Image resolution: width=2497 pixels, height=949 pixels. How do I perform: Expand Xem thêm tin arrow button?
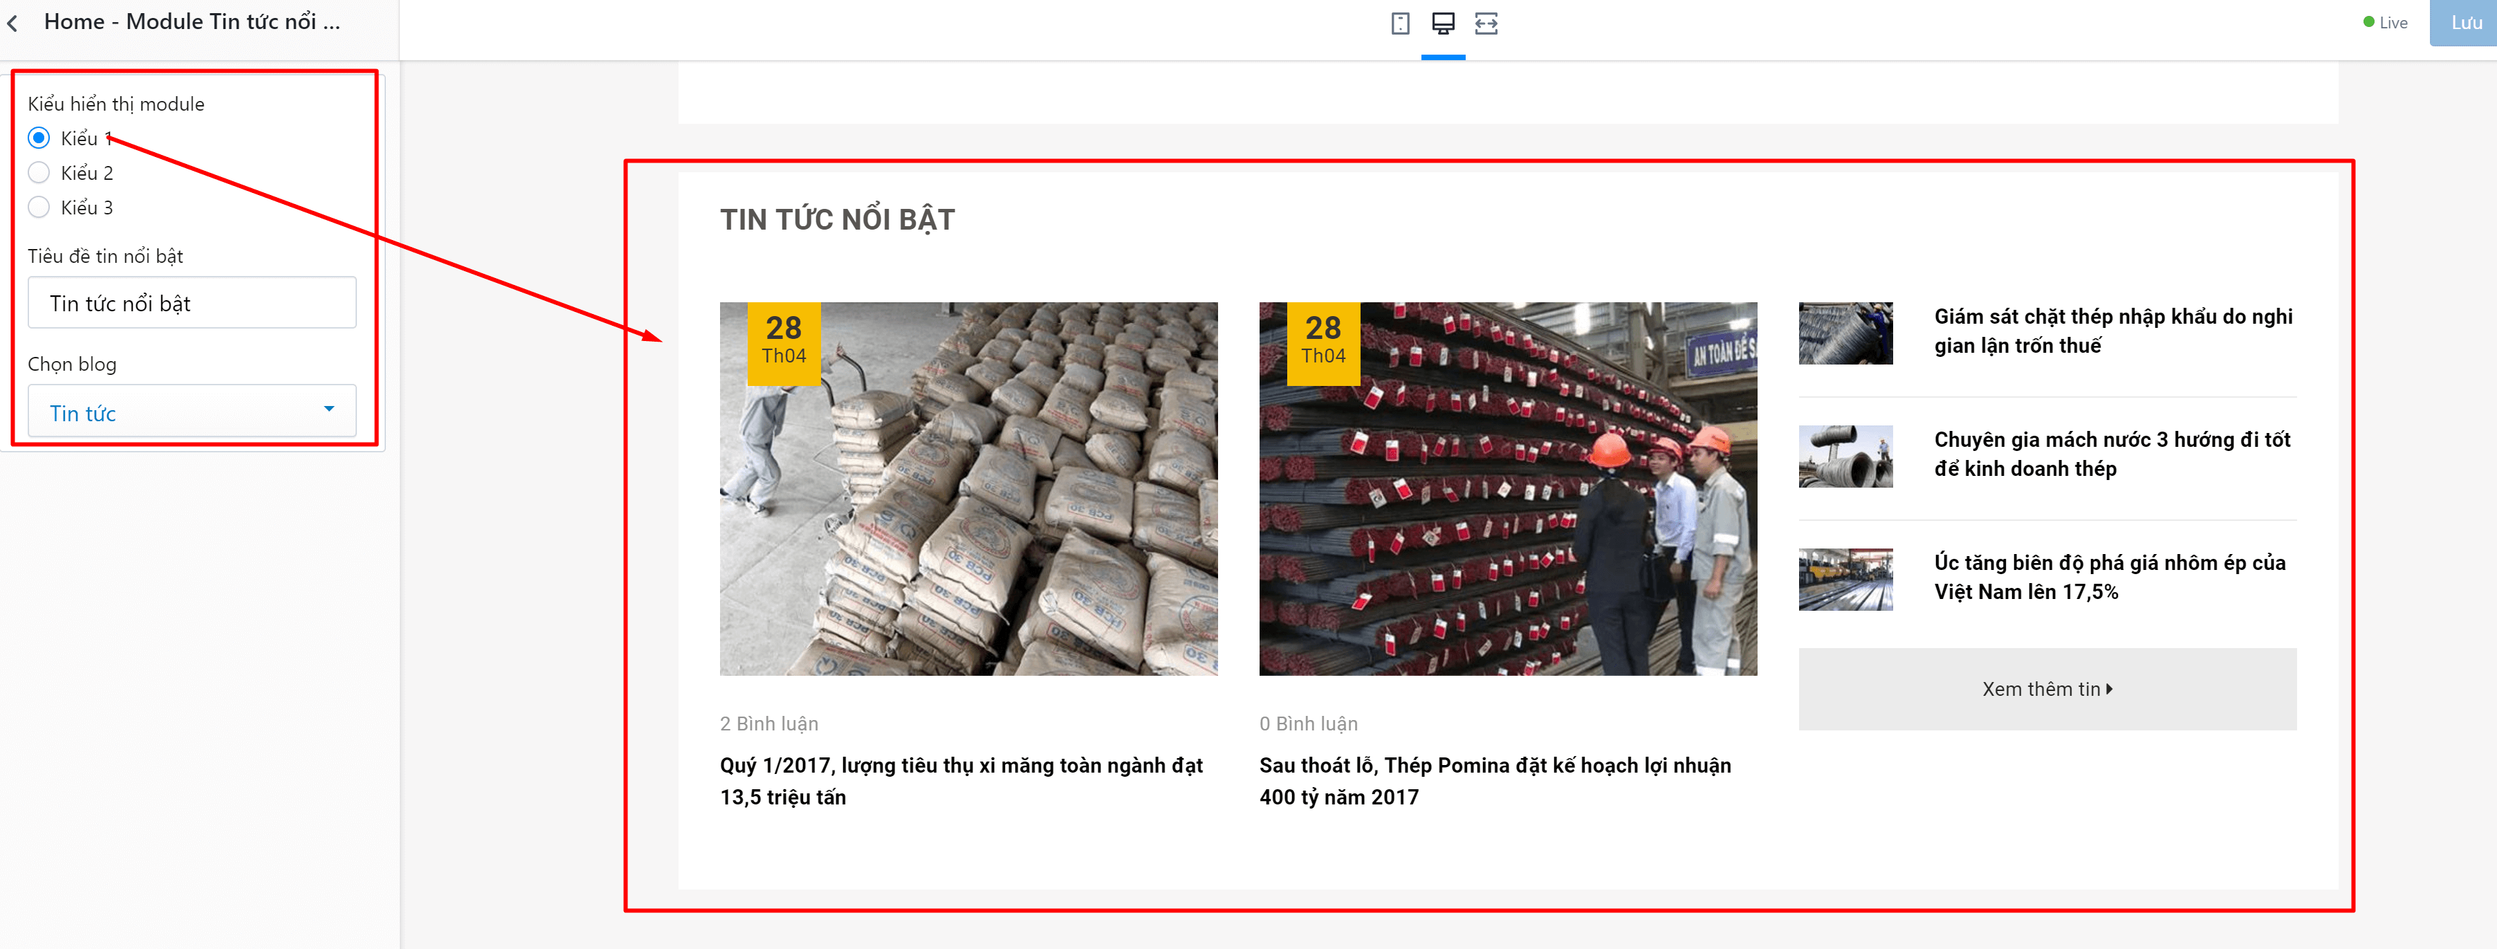[x=2046, y=688]
